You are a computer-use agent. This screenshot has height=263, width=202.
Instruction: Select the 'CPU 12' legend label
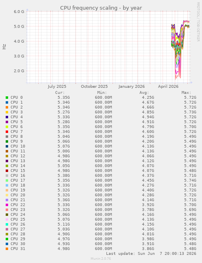(x=18, y=156)
